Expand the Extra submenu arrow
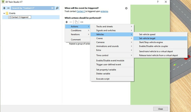191x112 pixels. [131, 50]
